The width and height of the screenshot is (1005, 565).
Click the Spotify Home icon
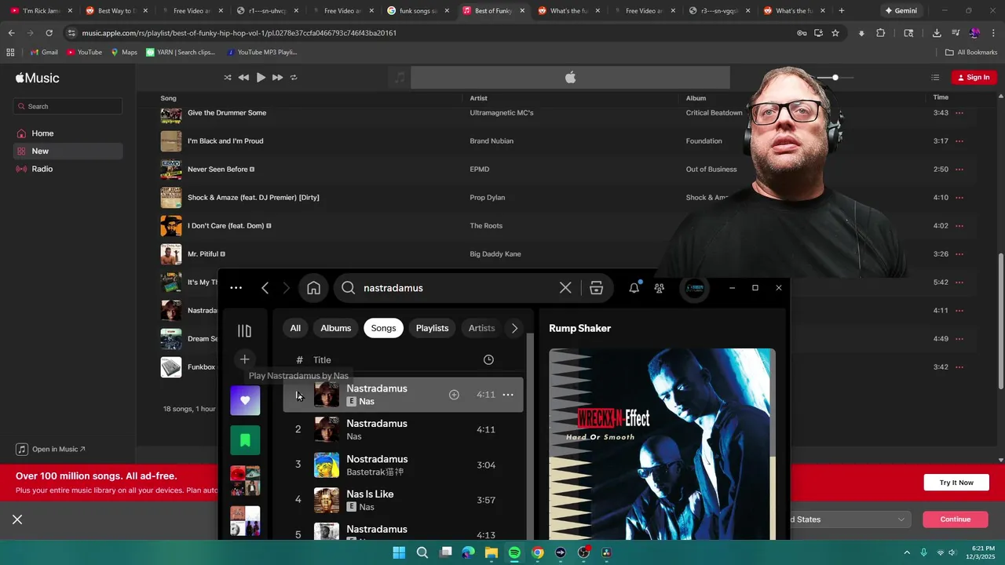point(313,288)
